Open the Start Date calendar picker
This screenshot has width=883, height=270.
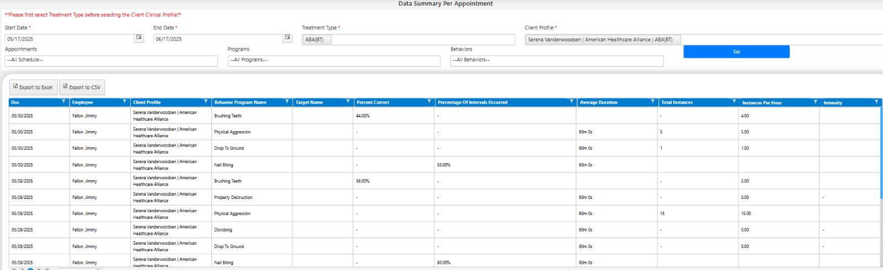tap(139, 38)
